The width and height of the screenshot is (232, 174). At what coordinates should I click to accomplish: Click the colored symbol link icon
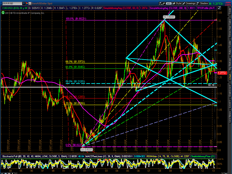pos(27,3)
